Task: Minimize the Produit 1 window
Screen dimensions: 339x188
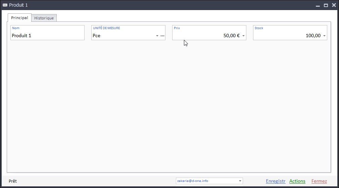Action: click(318, 5)
